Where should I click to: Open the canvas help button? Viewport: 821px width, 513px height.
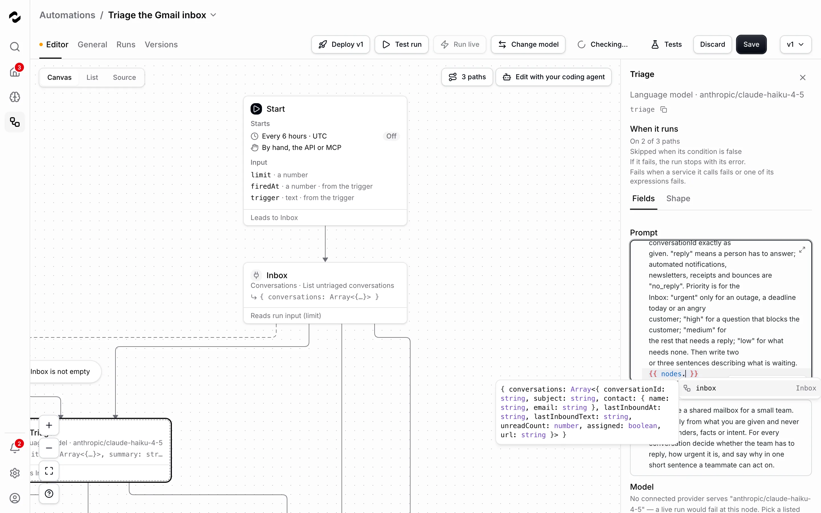49,494
